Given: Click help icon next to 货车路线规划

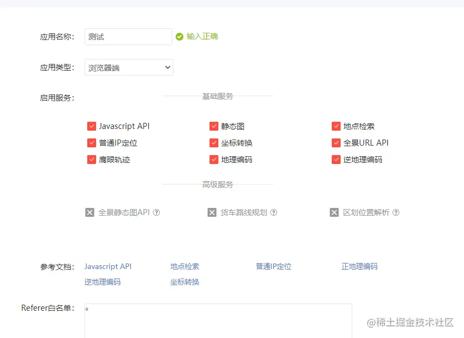Looking at the screenshot, I should 274,212.
